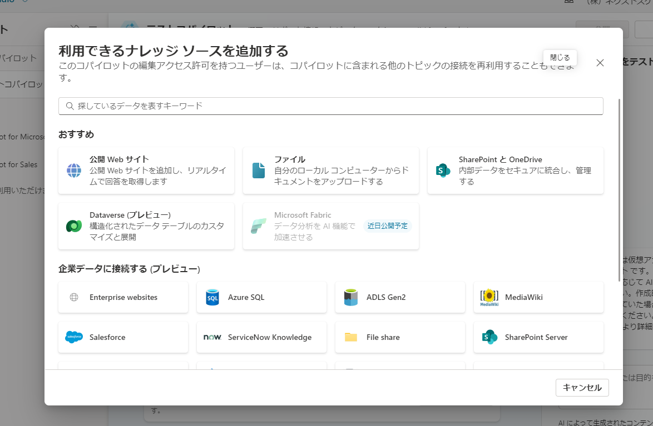653x426 pixels.
Task: Open the ServiceNow Knowledge connector
Action: click(261, 337)
